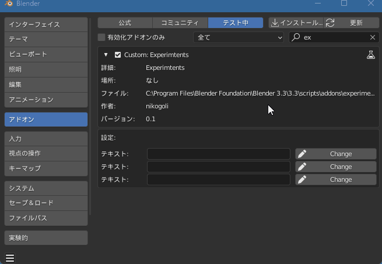Maximize the Blender preferences window

pos(344,3)
